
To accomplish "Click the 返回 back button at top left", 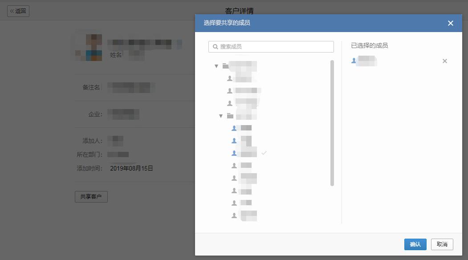I will [18, 11].
